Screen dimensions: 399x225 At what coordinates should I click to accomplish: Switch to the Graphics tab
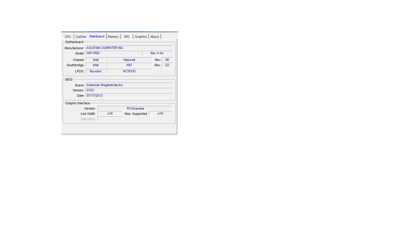pos(141,37)
